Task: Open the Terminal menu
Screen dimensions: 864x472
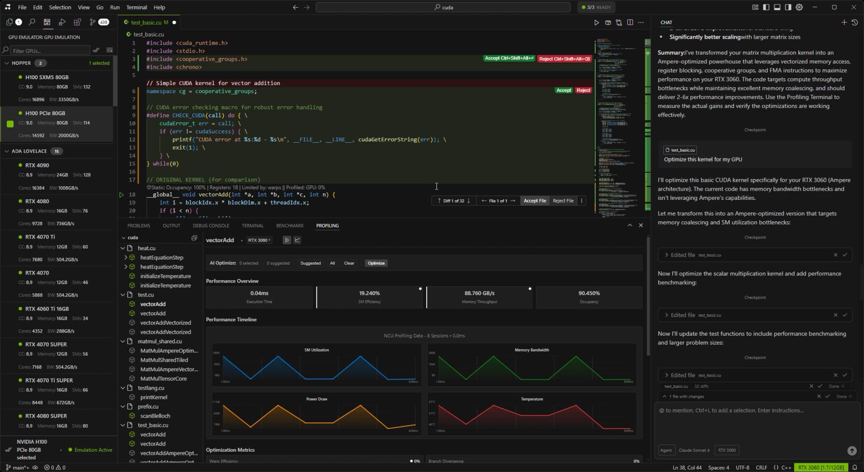Action: tap(136, 7)
